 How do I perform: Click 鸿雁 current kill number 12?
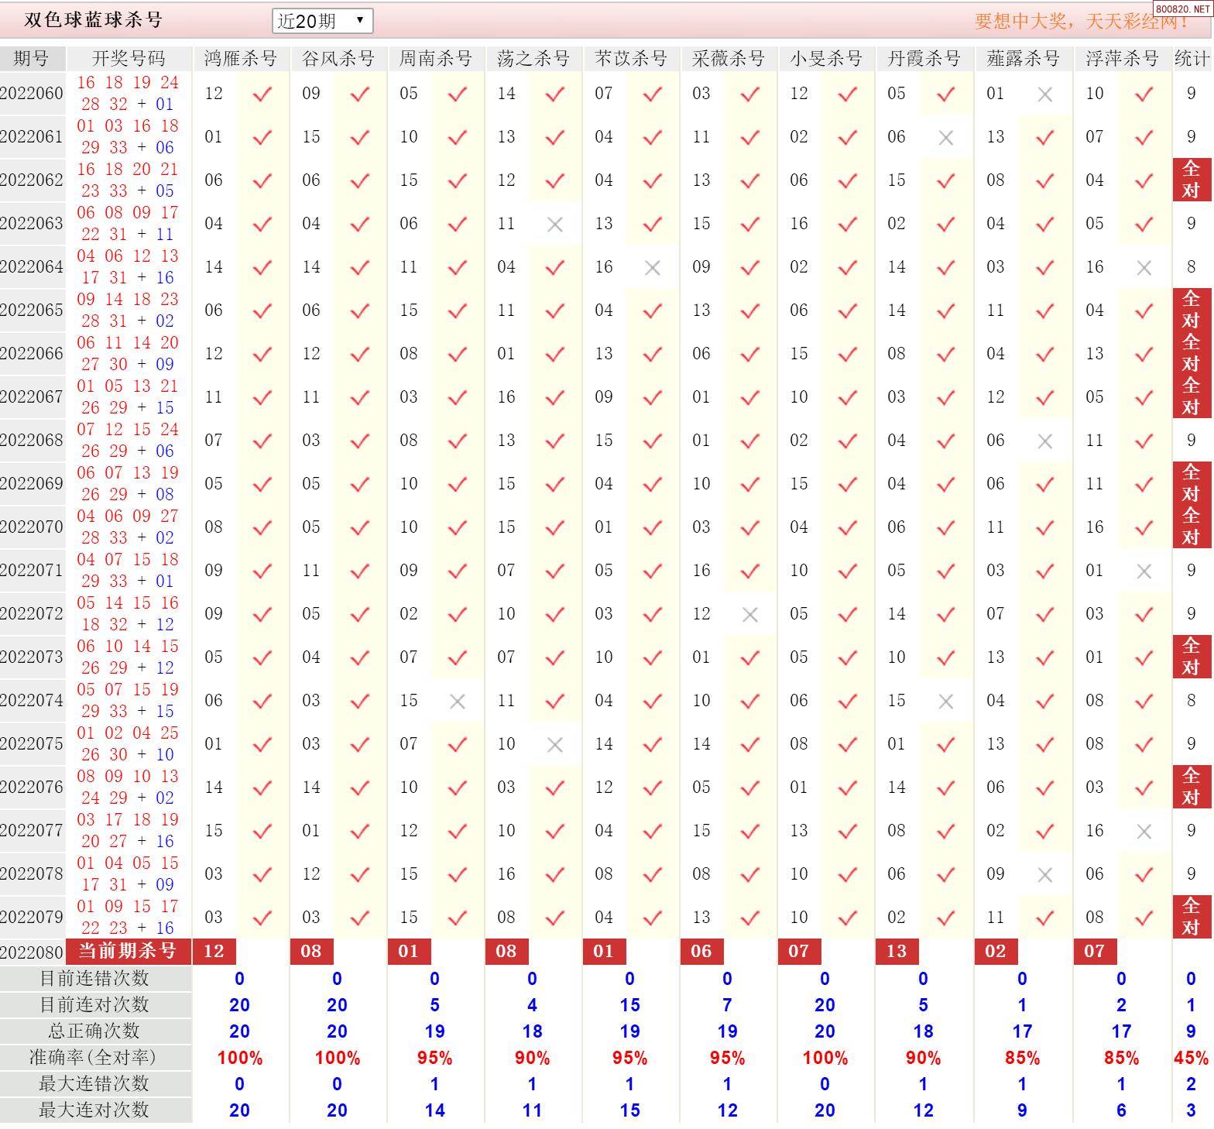point(214,951)
